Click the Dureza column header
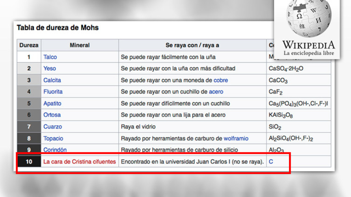The image size is (351, 197). coord(29,45)
